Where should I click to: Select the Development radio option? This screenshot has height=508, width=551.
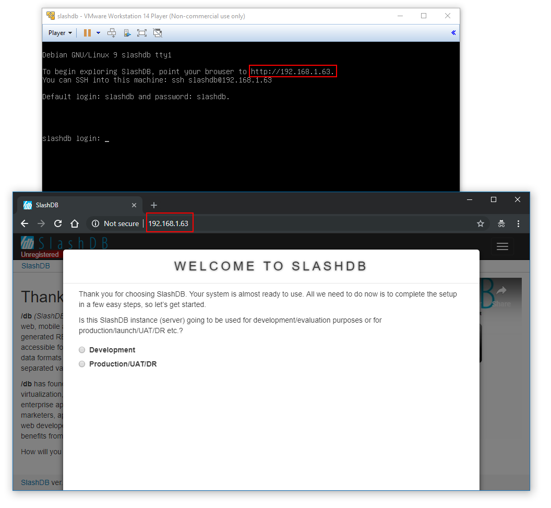coord(82,350)
